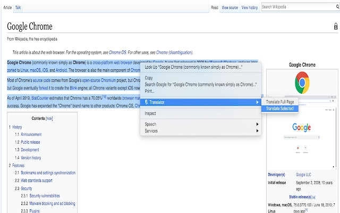Open the View source tab
This screenshot has height=213, width=340.
[229, 7]
